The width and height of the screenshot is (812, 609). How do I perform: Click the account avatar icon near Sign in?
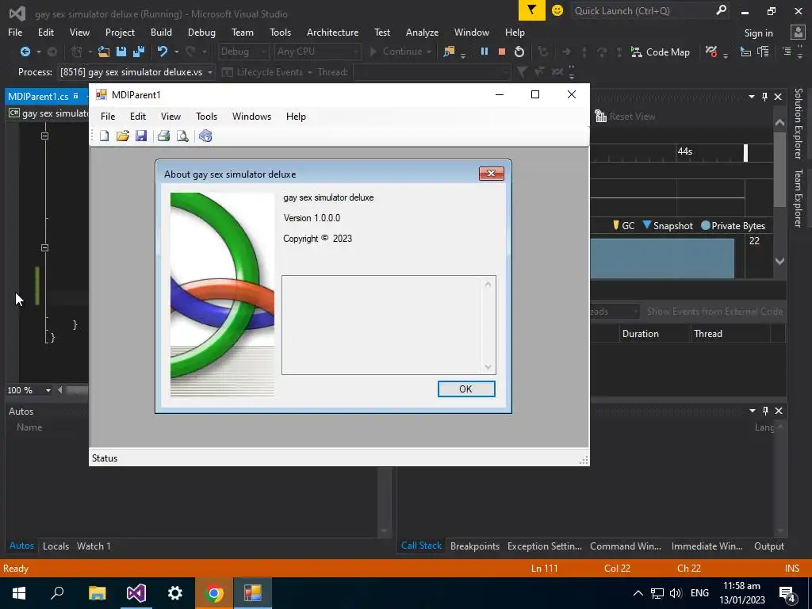[x=798, y=32]
